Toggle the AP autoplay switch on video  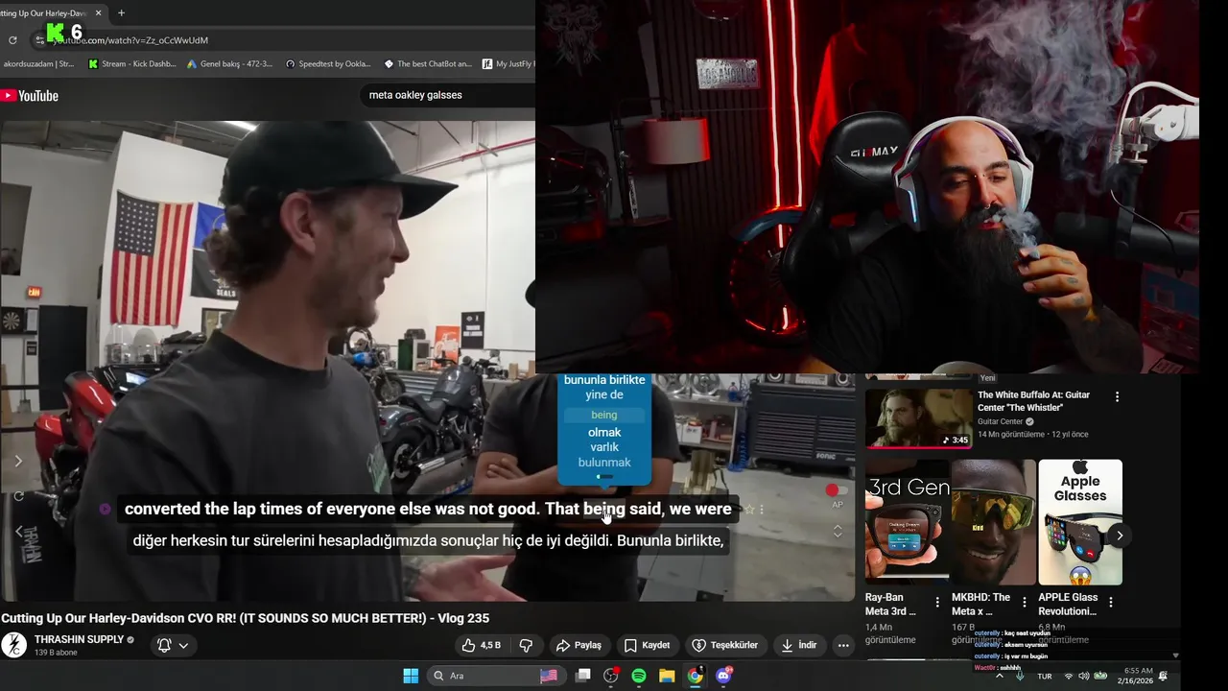click(x=837, y=490)
